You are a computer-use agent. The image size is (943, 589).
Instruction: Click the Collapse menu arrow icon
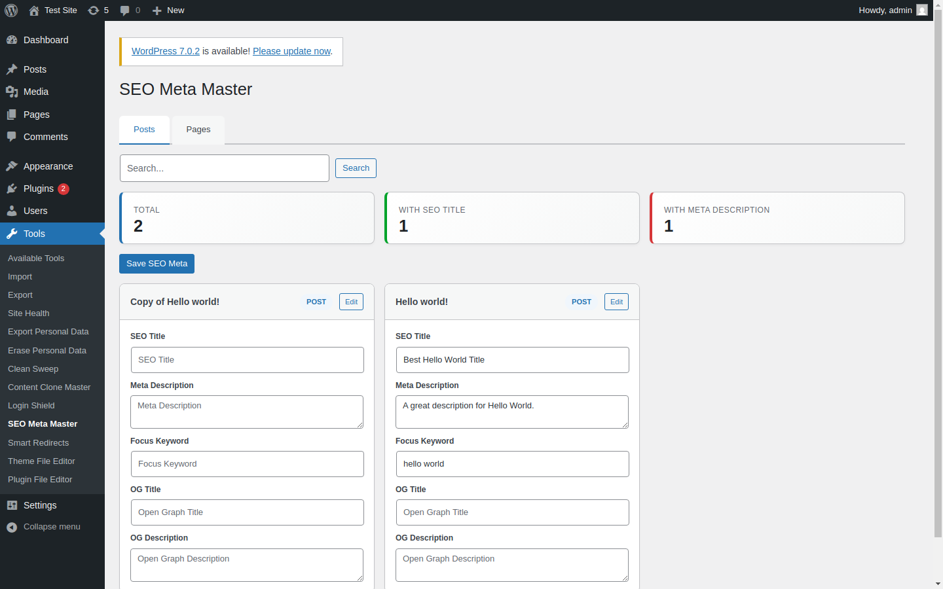12,527
